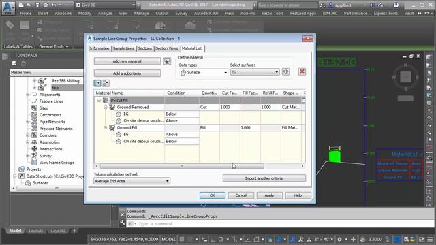The image size is (436, 245).
Task: Click the Print icon in quick access toolbar
Action: tap(46, 5)
